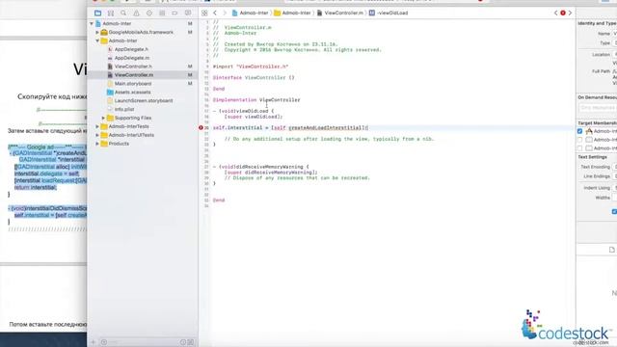
Task: Select Info.plist in navigator
Action: [124, 109]
